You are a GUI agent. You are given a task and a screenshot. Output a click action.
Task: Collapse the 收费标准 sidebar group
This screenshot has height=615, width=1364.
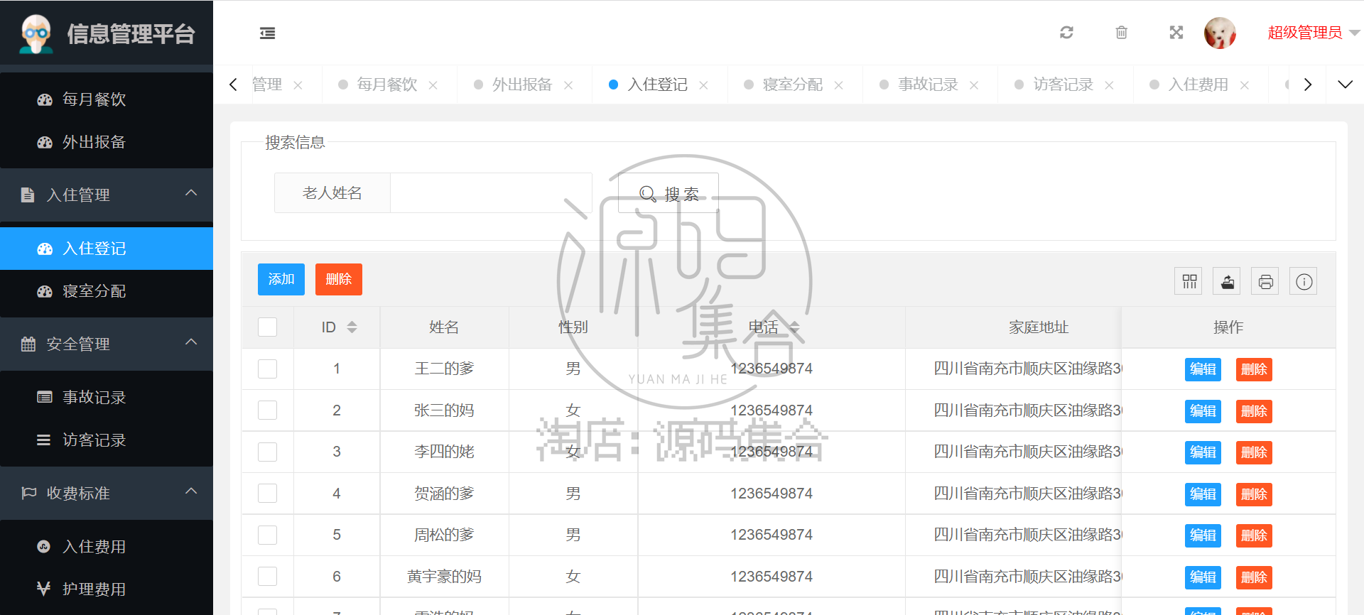[x=107, y=493]
